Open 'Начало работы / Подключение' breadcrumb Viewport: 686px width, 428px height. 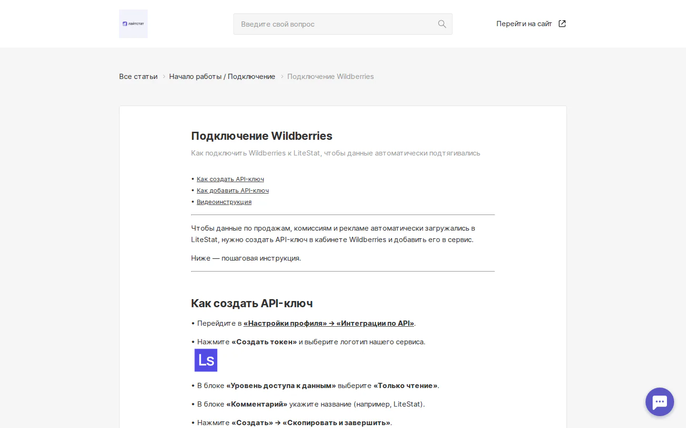click(x=222, y=77)
